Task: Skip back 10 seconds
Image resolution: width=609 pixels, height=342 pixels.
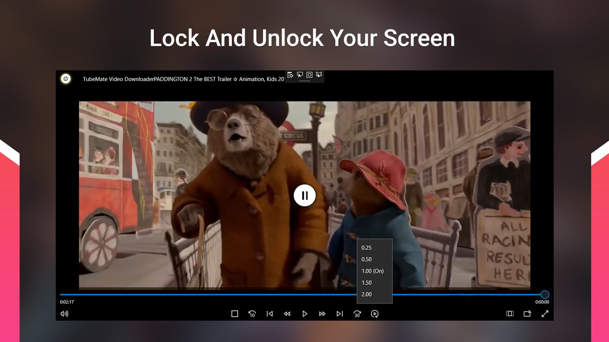Action: tap(252, 314)
